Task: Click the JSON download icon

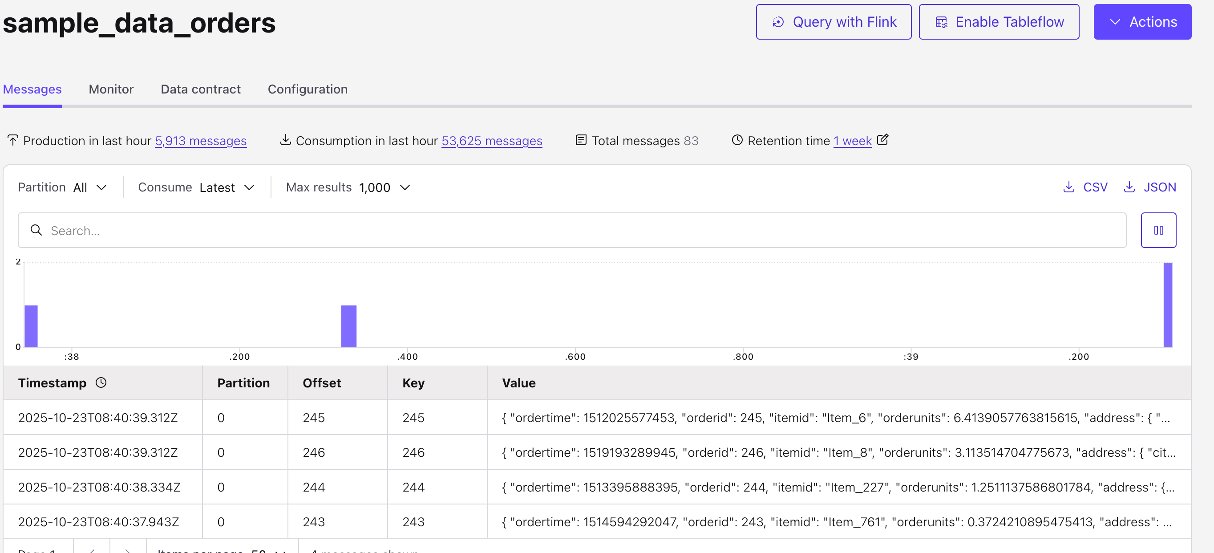Action: [1129, 187]
